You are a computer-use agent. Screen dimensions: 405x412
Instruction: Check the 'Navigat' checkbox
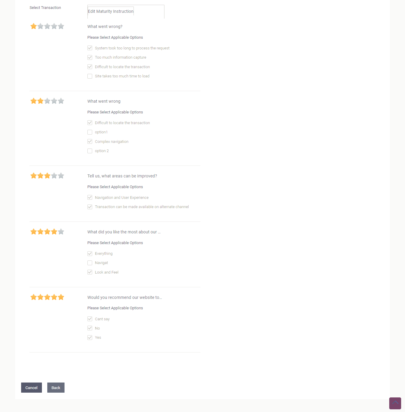[x=90, y=263]
